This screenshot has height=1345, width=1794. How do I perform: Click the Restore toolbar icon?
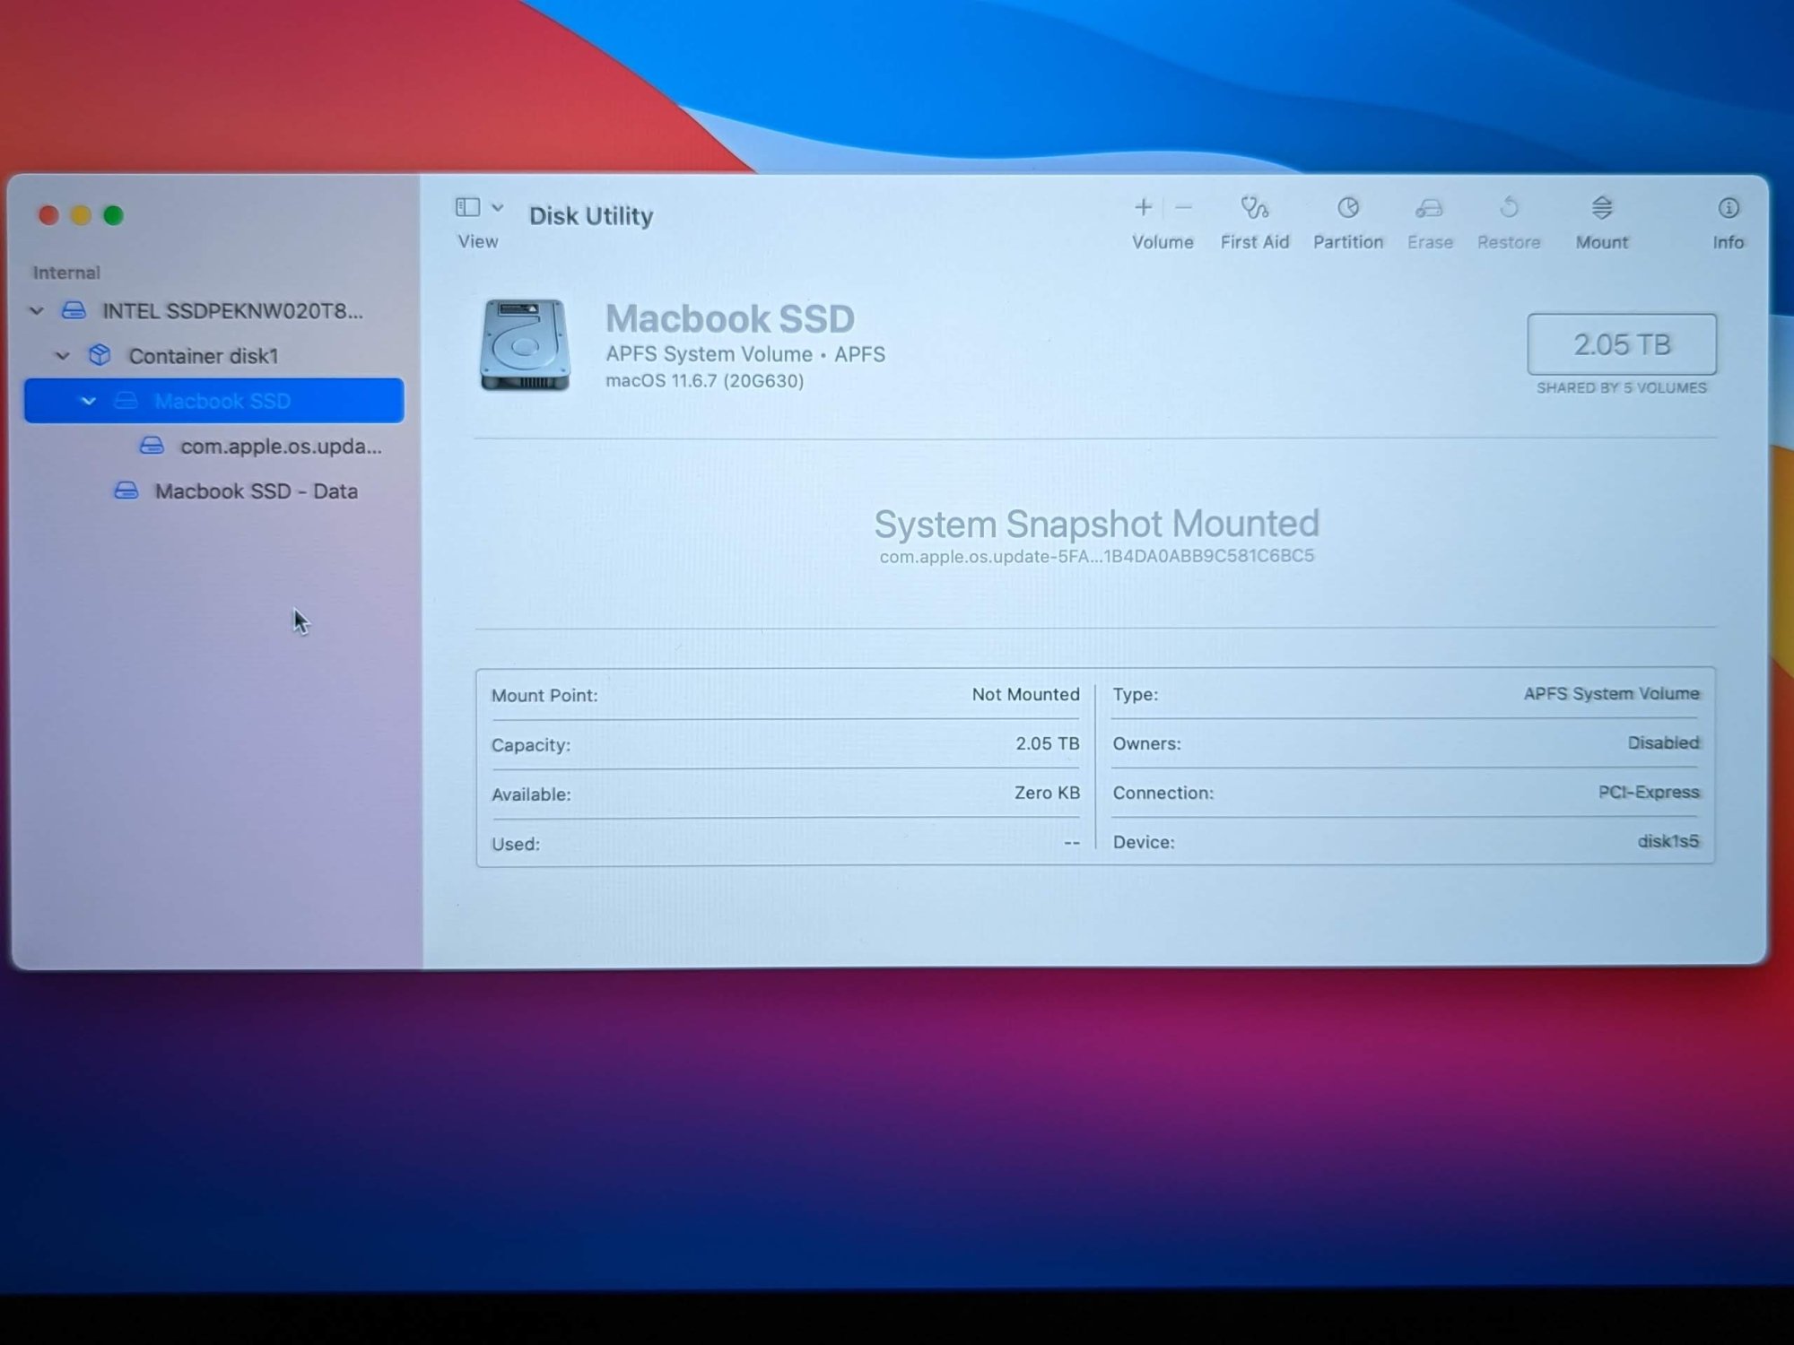1509,209
